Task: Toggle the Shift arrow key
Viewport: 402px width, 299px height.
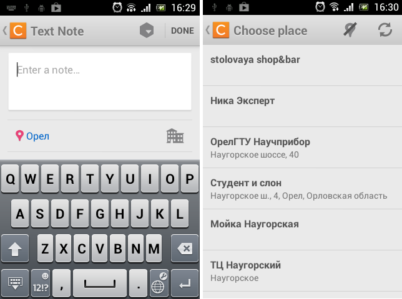Action: point(15,249)
